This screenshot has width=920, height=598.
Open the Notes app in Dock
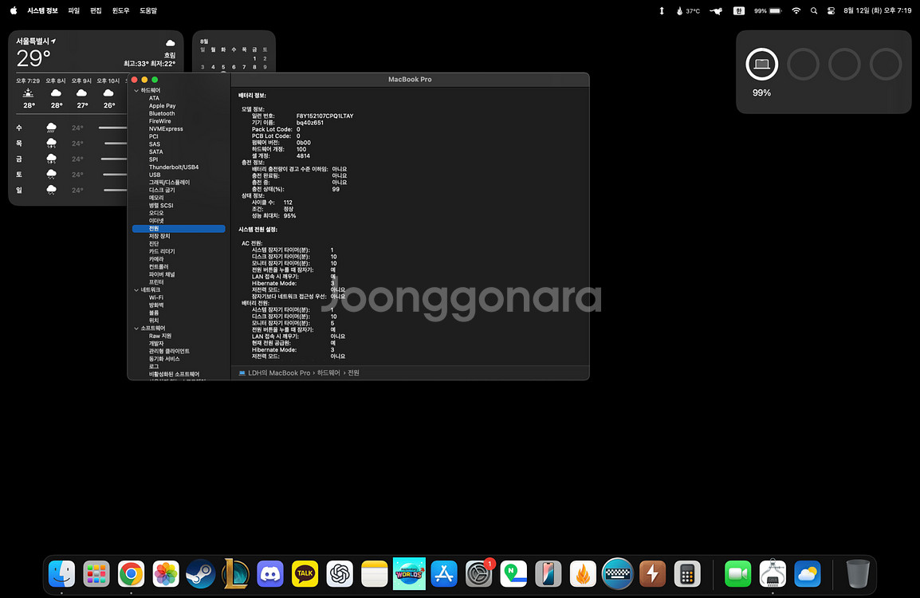click(375, 573)
